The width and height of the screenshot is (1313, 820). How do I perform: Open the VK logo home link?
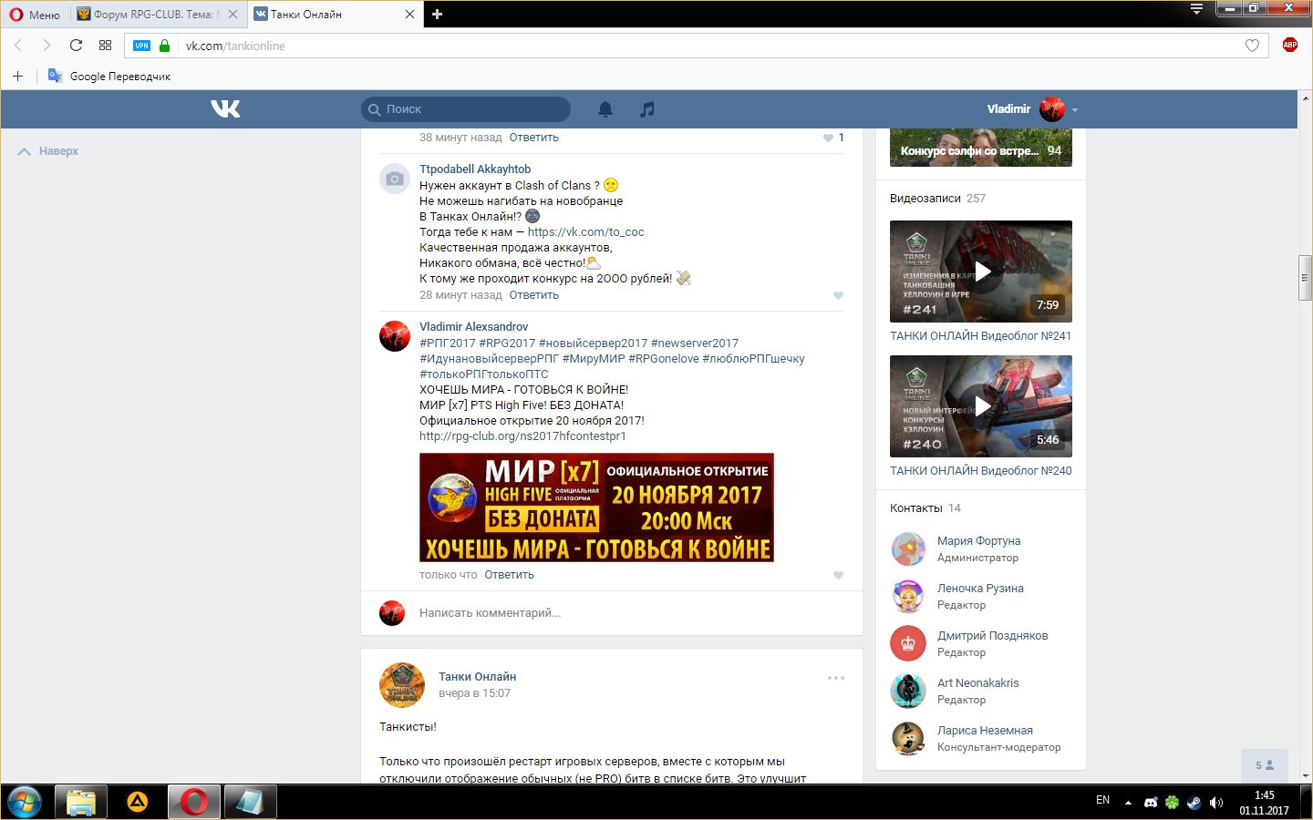pos(225,109)
